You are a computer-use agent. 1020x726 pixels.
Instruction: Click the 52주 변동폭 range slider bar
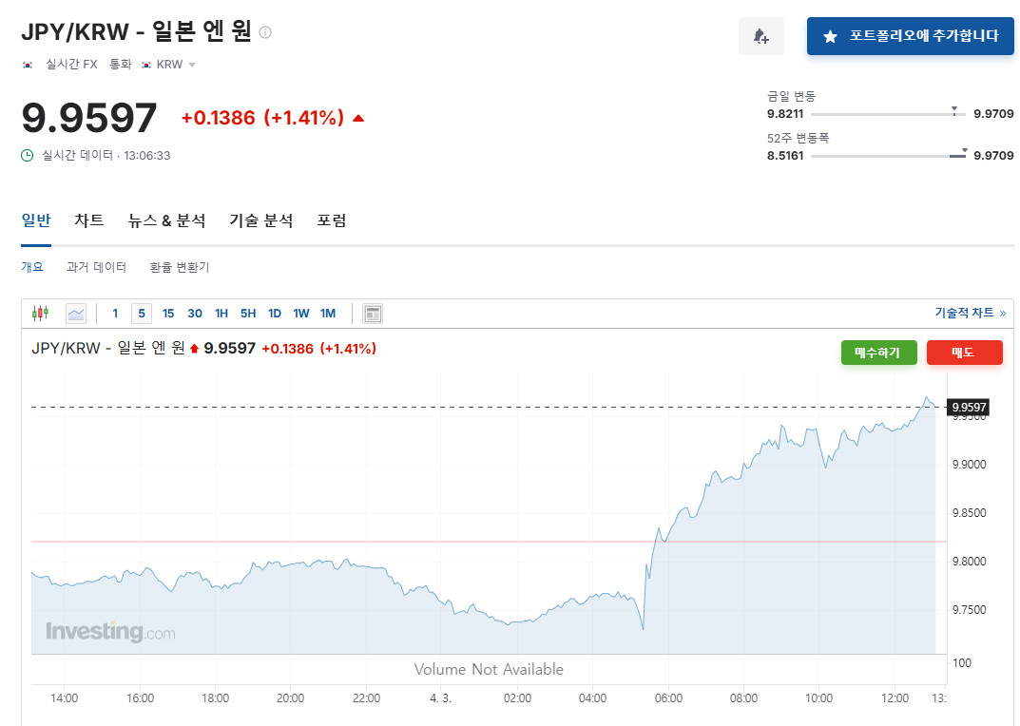(x=888, y=156)
